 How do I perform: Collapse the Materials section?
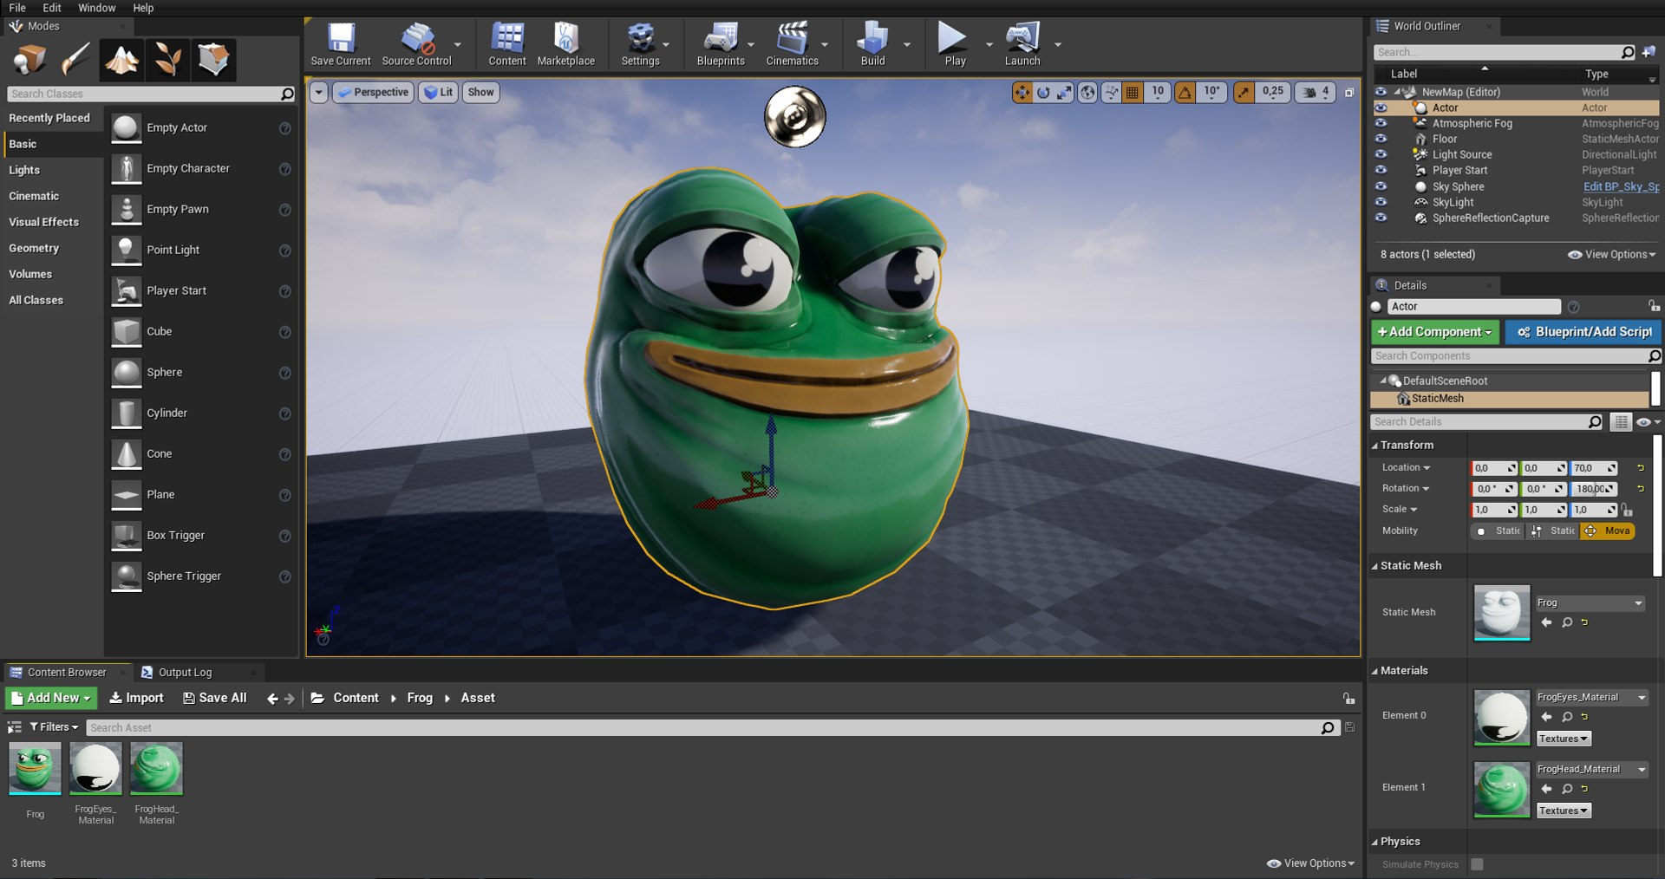click(1374, 671)
